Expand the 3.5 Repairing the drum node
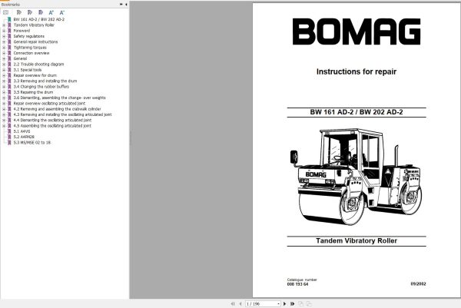 (x=4, y=92)
